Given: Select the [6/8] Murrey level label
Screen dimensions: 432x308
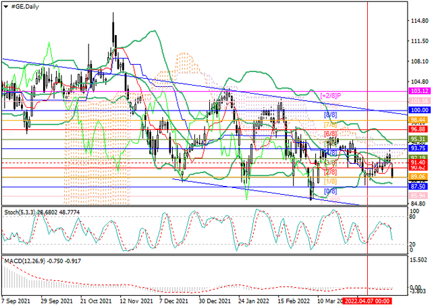Looking at the screenshot, I should (330, 134).
